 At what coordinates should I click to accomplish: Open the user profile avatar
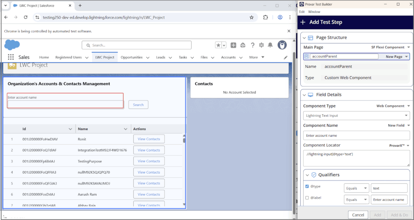pos(282,45)
